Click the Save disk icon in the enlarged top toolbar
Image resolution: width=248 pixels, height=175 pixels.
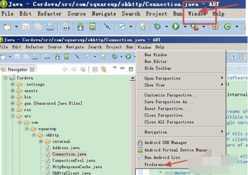[x=26, y=27]
